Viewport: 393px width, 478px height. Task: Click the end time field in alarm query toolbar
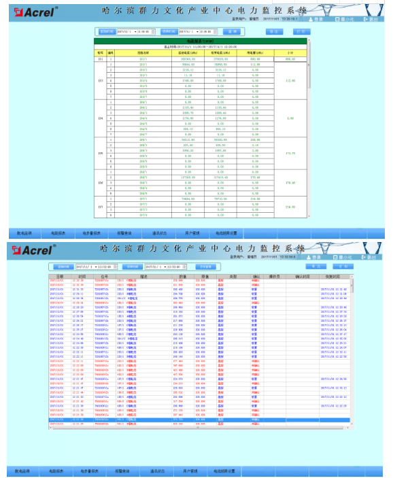166,267
